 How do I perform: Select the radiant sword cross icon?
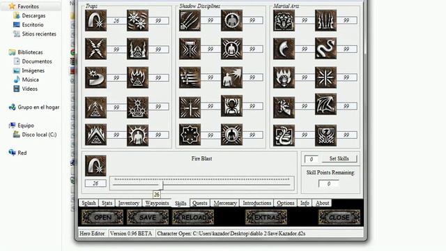point(190,107)
